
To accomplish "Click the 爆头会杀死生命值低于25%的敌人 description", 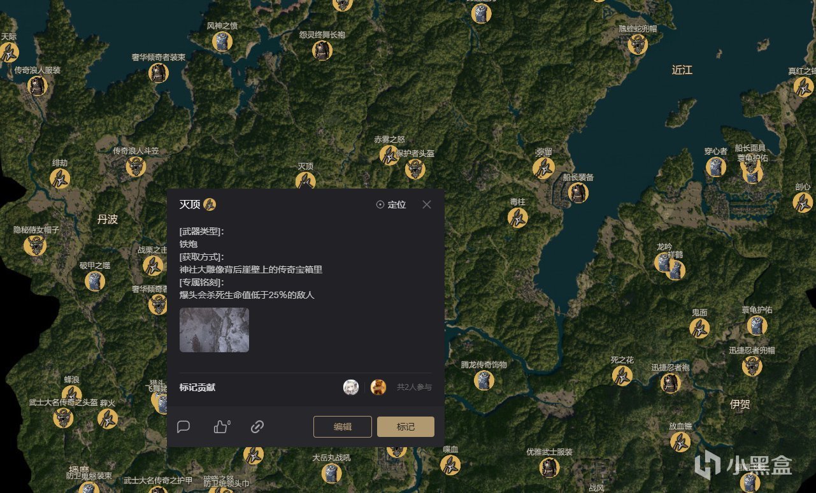I will pyautogui.click(x=247, y=295).
